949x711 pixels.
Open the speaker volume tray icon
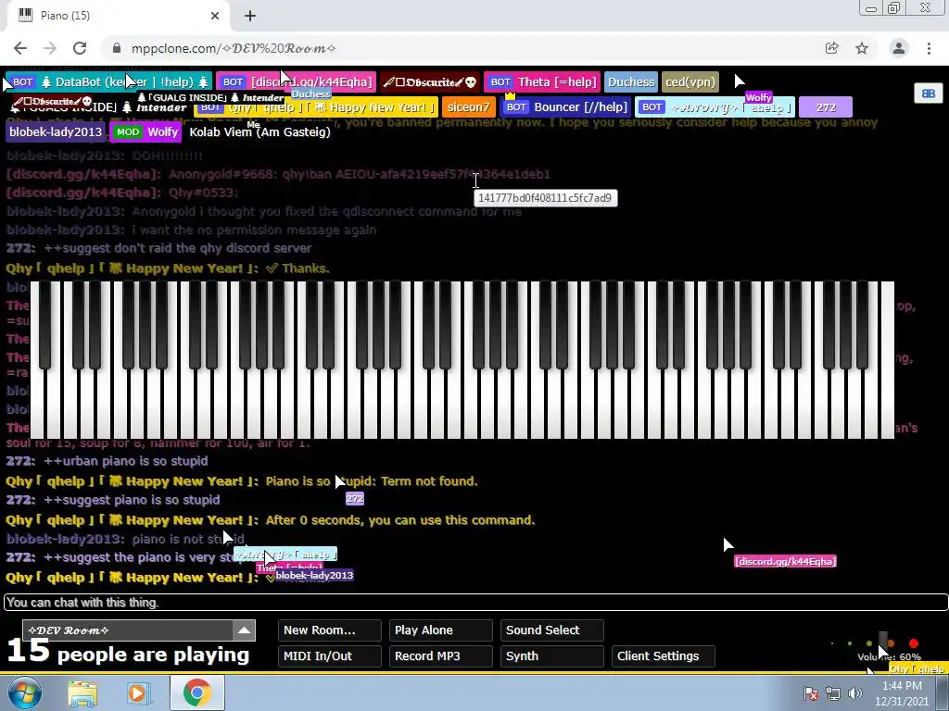click(854, 693)
